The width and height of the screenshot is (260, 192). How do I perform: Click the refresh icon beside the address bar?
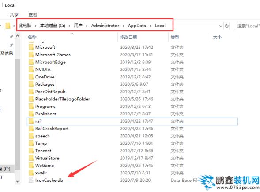(226, 26)
